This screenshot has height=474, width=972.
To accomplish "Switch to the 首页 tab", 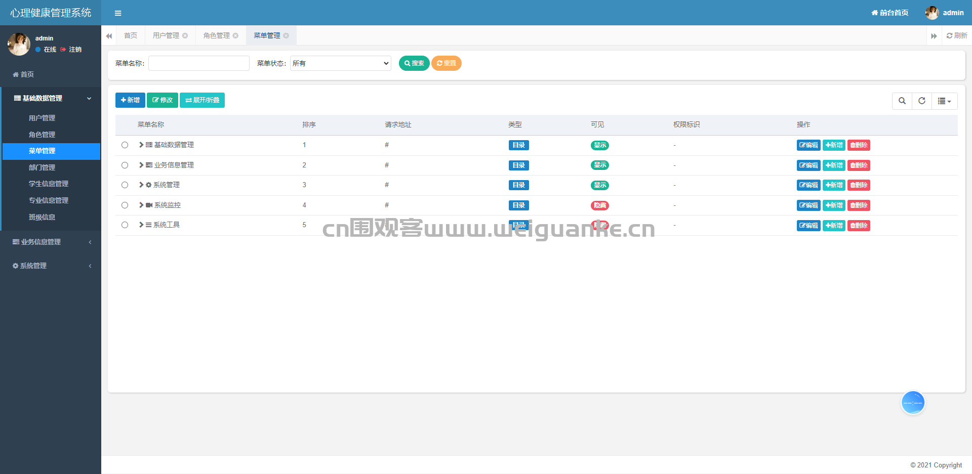I will 131,35.
